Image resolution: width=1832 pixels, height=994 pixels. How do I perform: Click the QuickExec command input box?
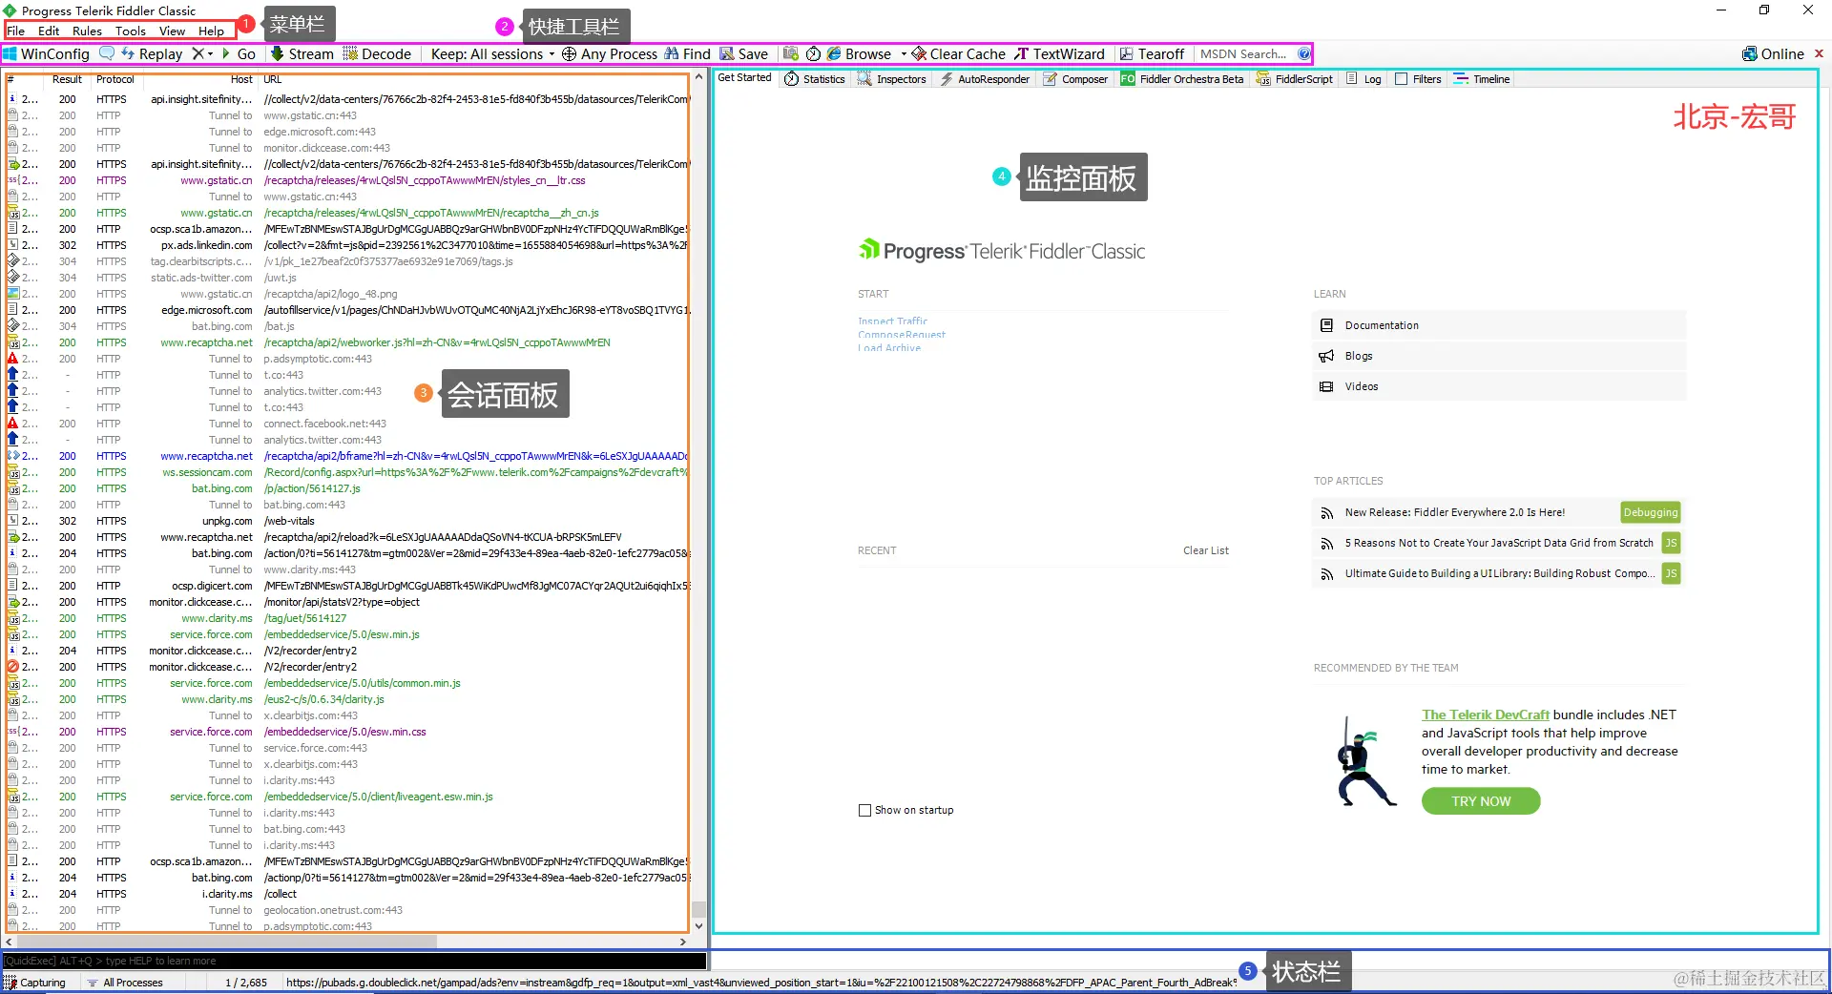[x=354, y=961]
